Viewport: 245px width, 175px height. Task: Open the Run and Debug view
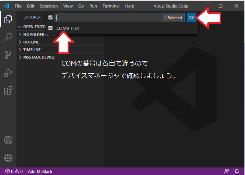[x=8, y=73]
